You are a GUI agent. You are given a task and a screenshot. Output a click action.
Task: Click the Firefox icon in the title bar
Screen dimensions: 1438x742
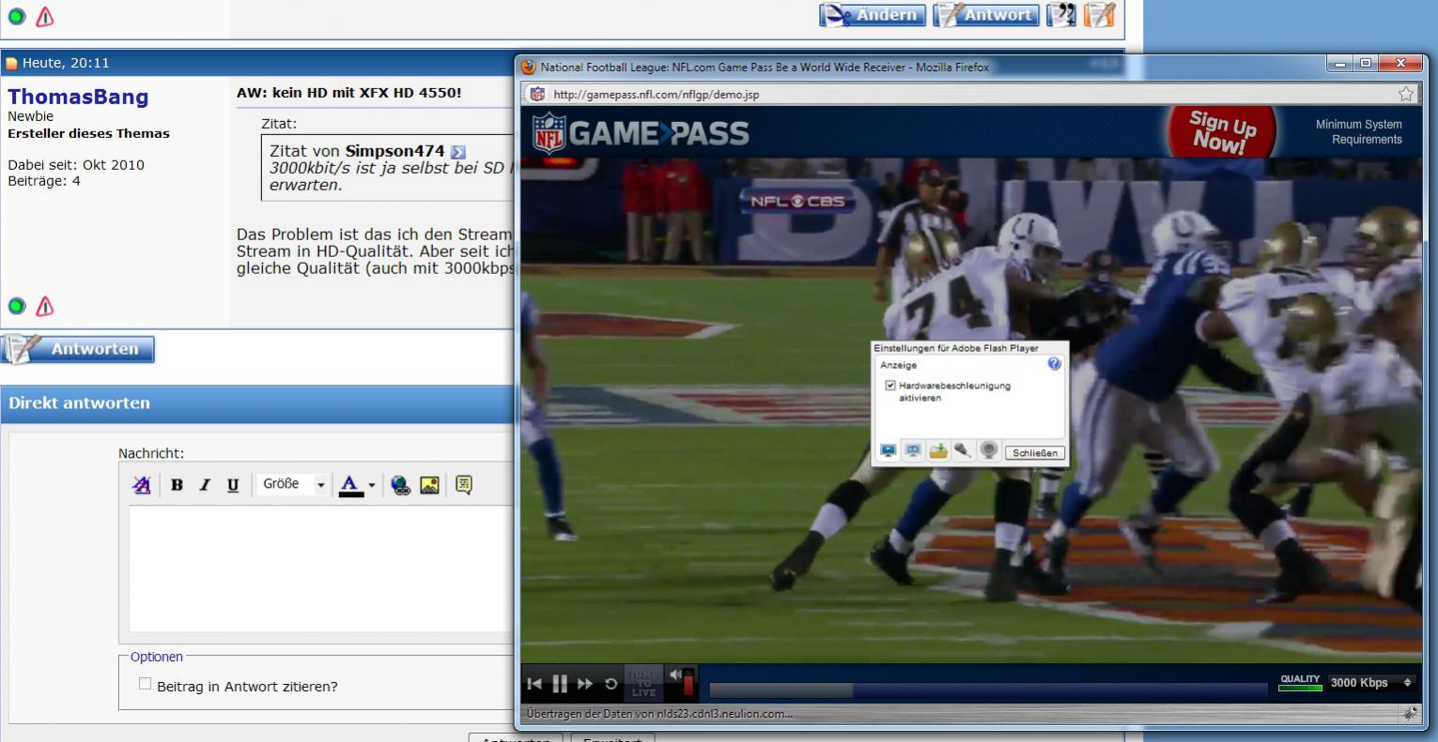pos(529,67)
